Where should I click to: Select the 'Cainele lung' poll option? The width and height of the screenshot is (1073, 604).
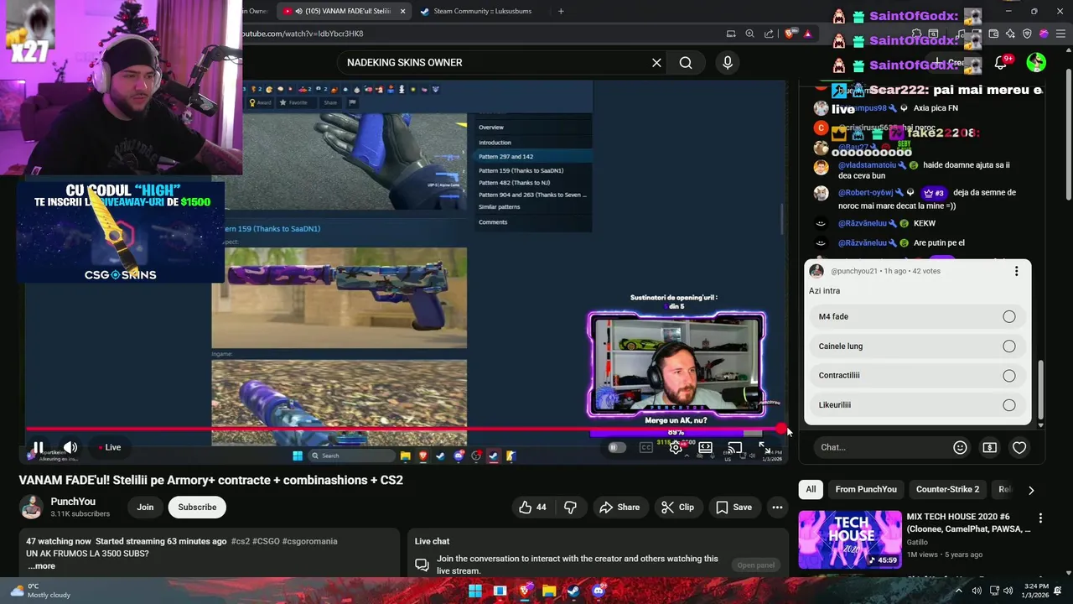(x=918, y=346)
